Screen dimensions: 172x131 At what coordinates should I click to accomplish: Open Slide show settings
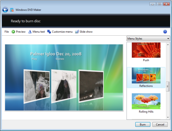(86, 32)
